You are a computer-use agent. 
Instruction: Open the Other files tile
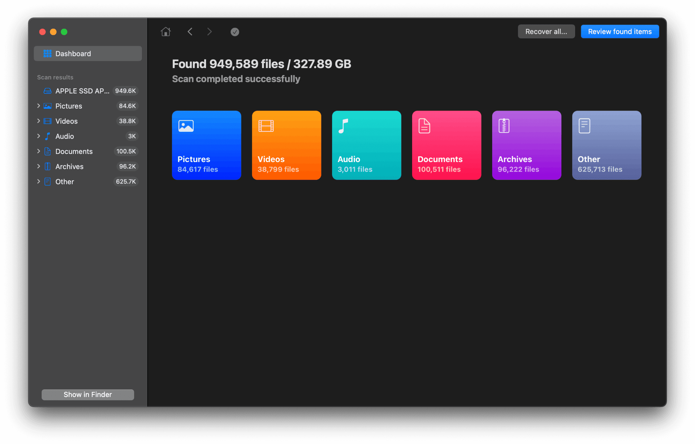[x=606, y=145]
